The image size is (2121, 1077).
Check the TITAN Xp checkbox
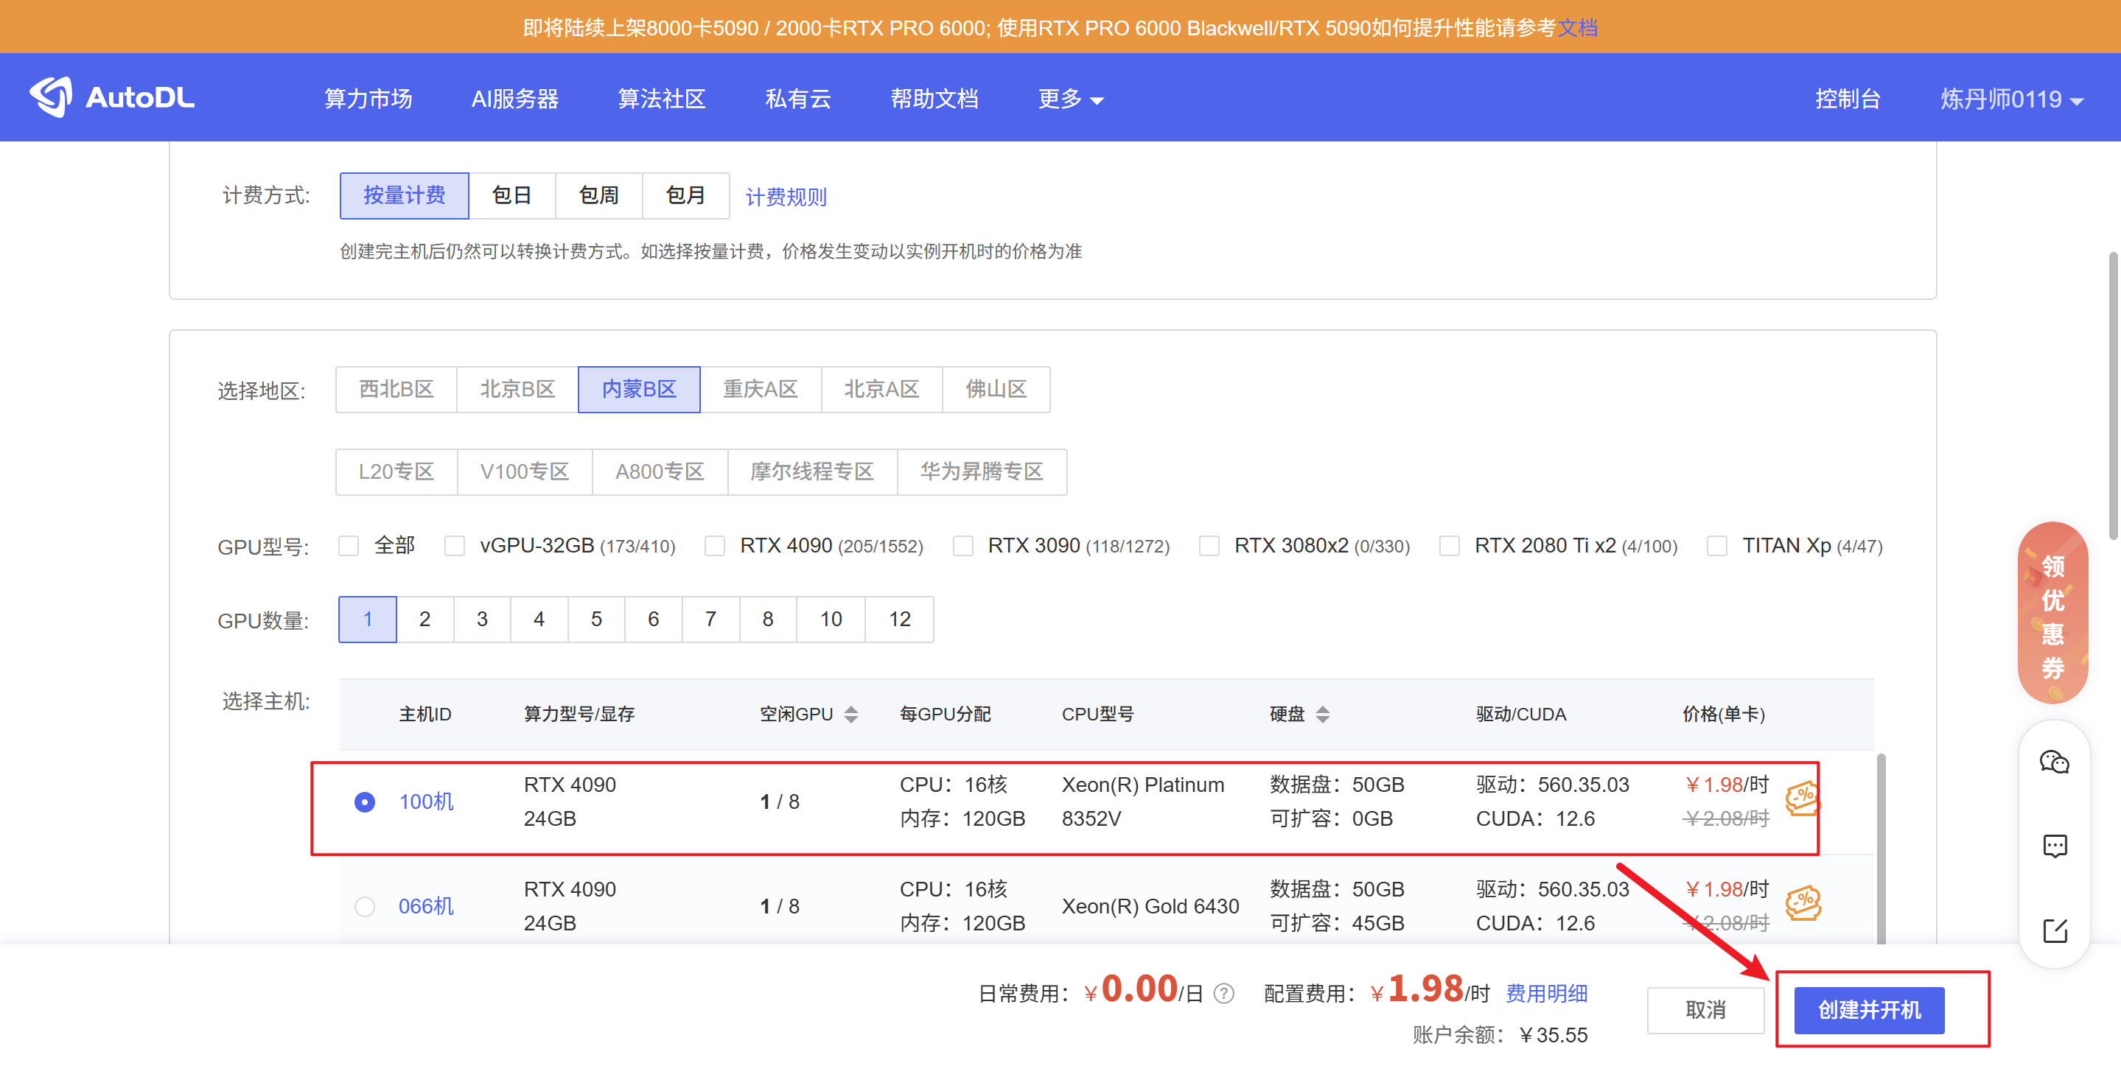[x=1716, y=547]
